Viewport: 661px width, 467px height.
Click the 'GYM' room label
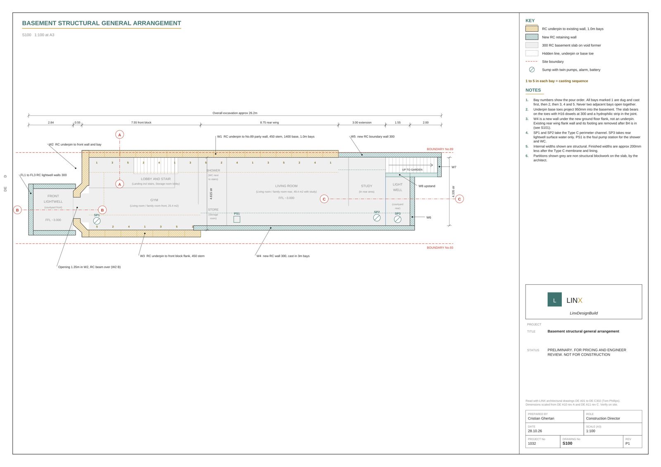154,200
